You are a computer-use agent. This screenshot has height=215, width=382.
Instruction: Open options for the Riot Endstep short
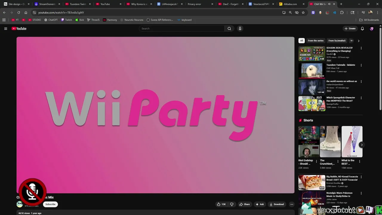click(x=316, y=162)
